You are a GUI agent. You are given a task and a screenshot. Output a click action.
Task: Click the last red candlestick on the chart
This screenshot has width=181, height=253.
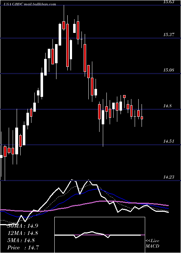142,118
